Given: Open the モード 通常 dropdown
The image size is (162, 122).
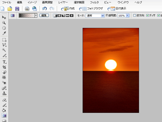Looking at the screenshot, I should point(95,16).
